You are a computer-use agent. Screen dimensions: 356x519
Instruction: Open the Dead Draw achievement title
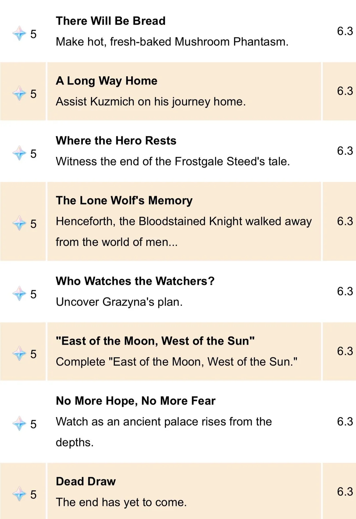86,481
